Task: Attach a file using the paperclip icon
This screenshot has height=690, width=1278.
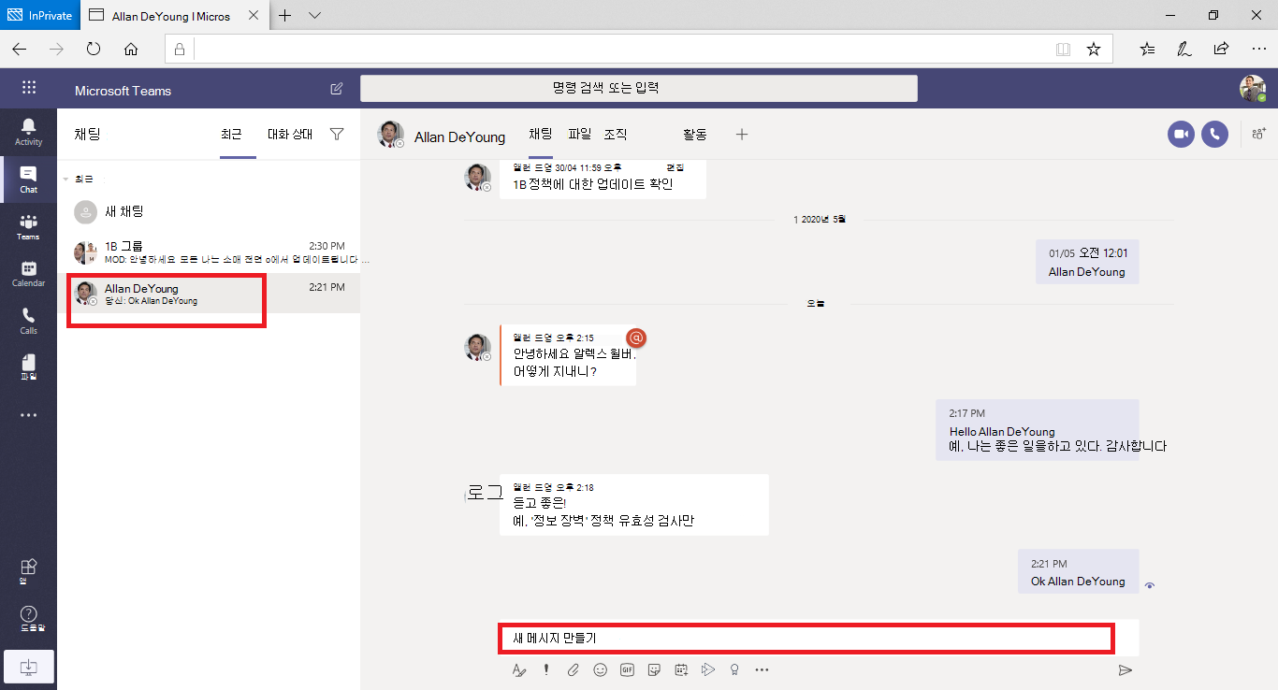Action: pyautogui.click(x=573, y=669)
